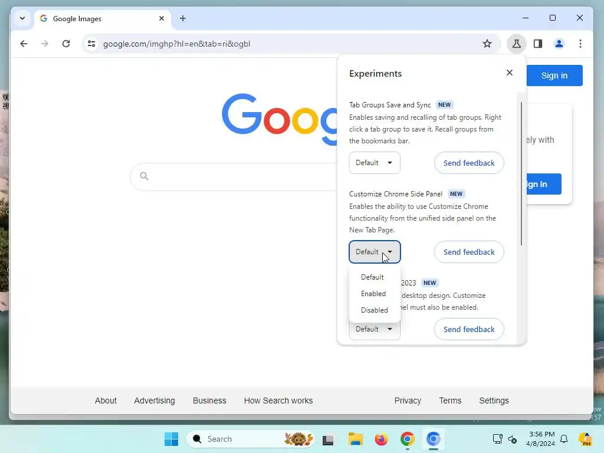
Task: Open a new tab with plus button
Action: pos(183,18)
